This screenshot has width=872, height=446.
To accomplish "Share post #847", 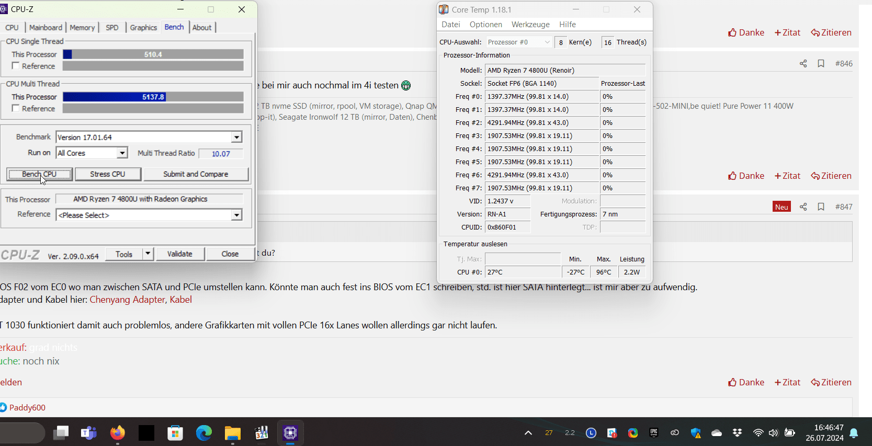I will click(x=803, y=207).
